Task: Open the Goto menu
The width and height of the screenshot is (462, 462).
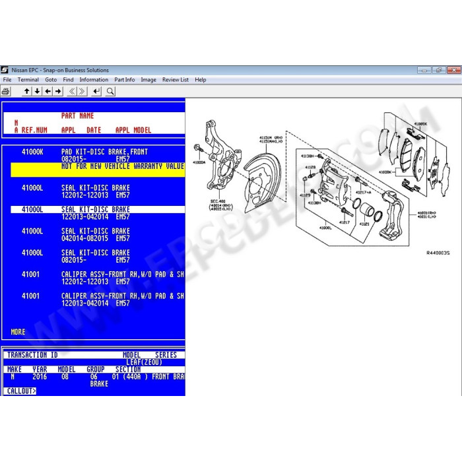Action: pos(51,80)
